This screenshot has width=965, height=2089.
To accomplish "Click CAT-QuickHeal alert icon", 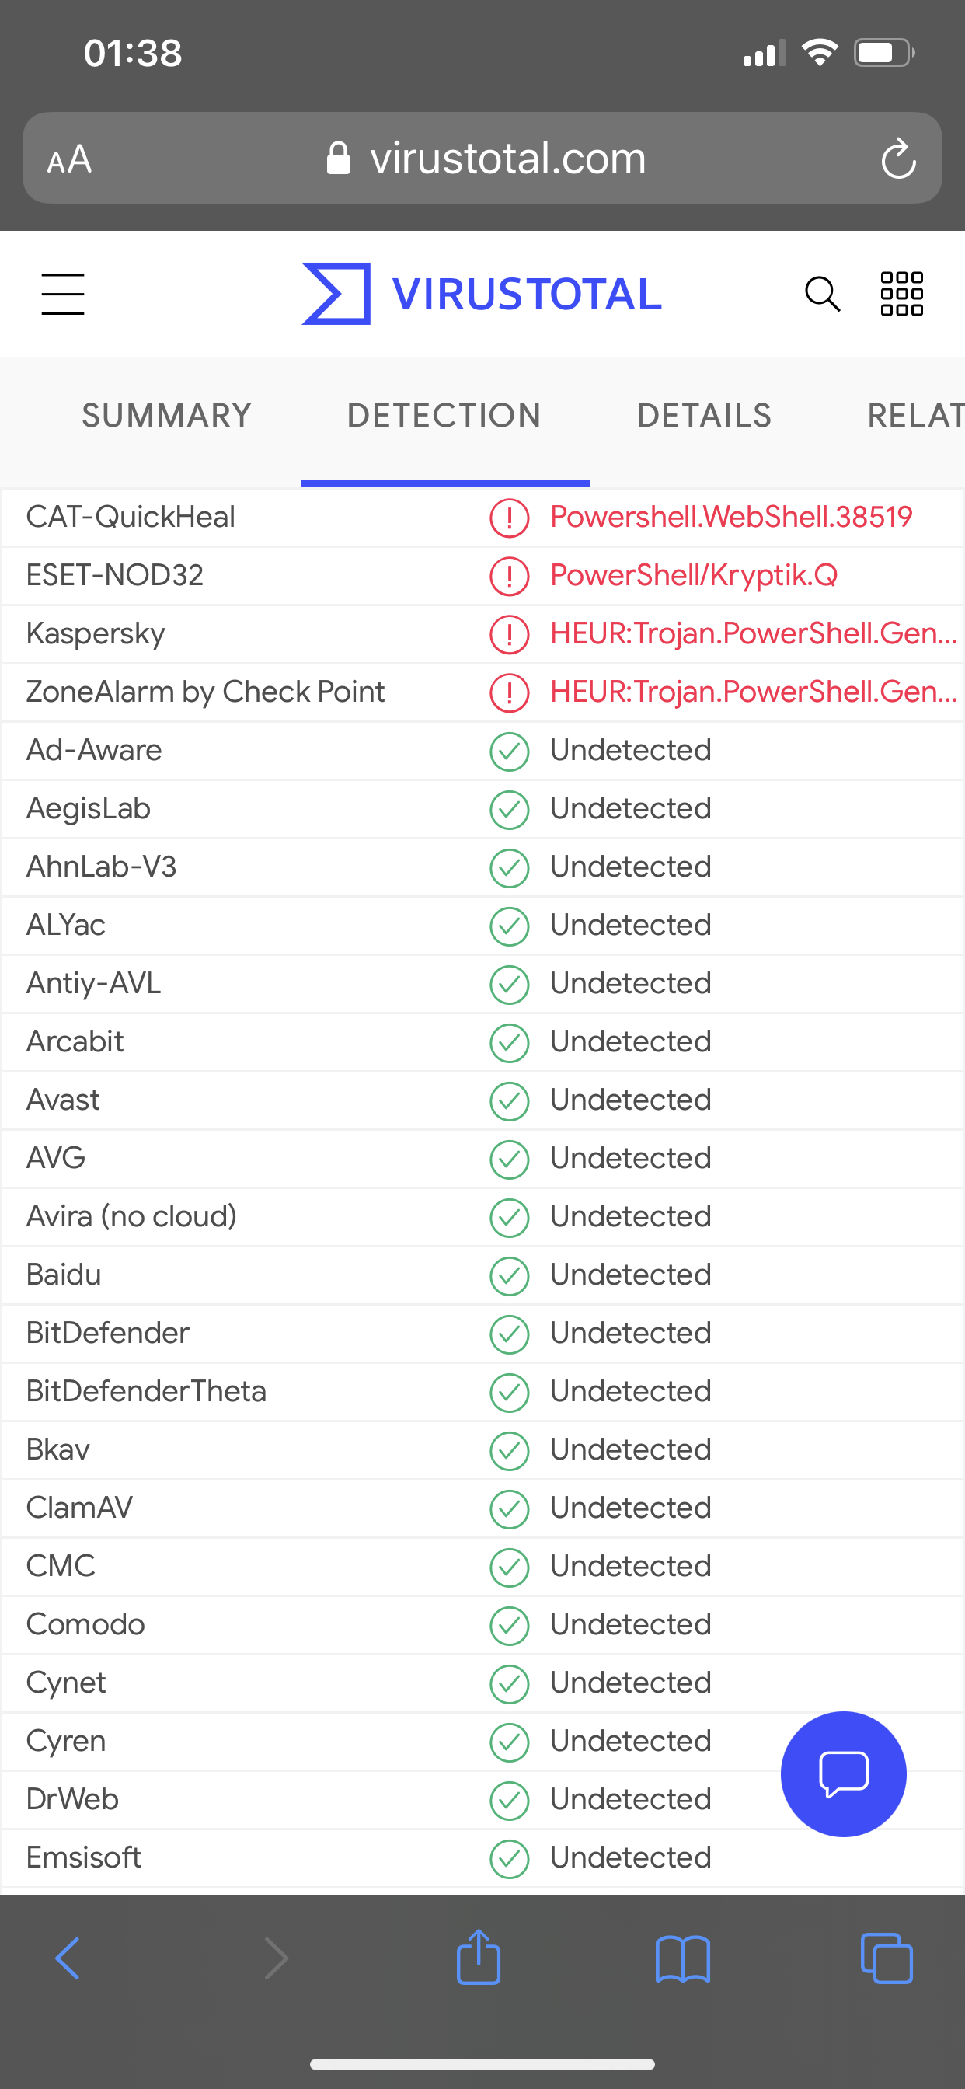I will (x=509, y=518).
